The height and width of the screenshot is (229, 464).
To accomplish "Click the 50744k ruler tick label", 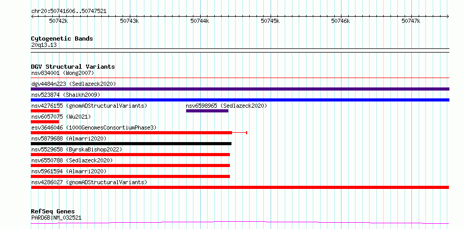I will pos(200,21).
